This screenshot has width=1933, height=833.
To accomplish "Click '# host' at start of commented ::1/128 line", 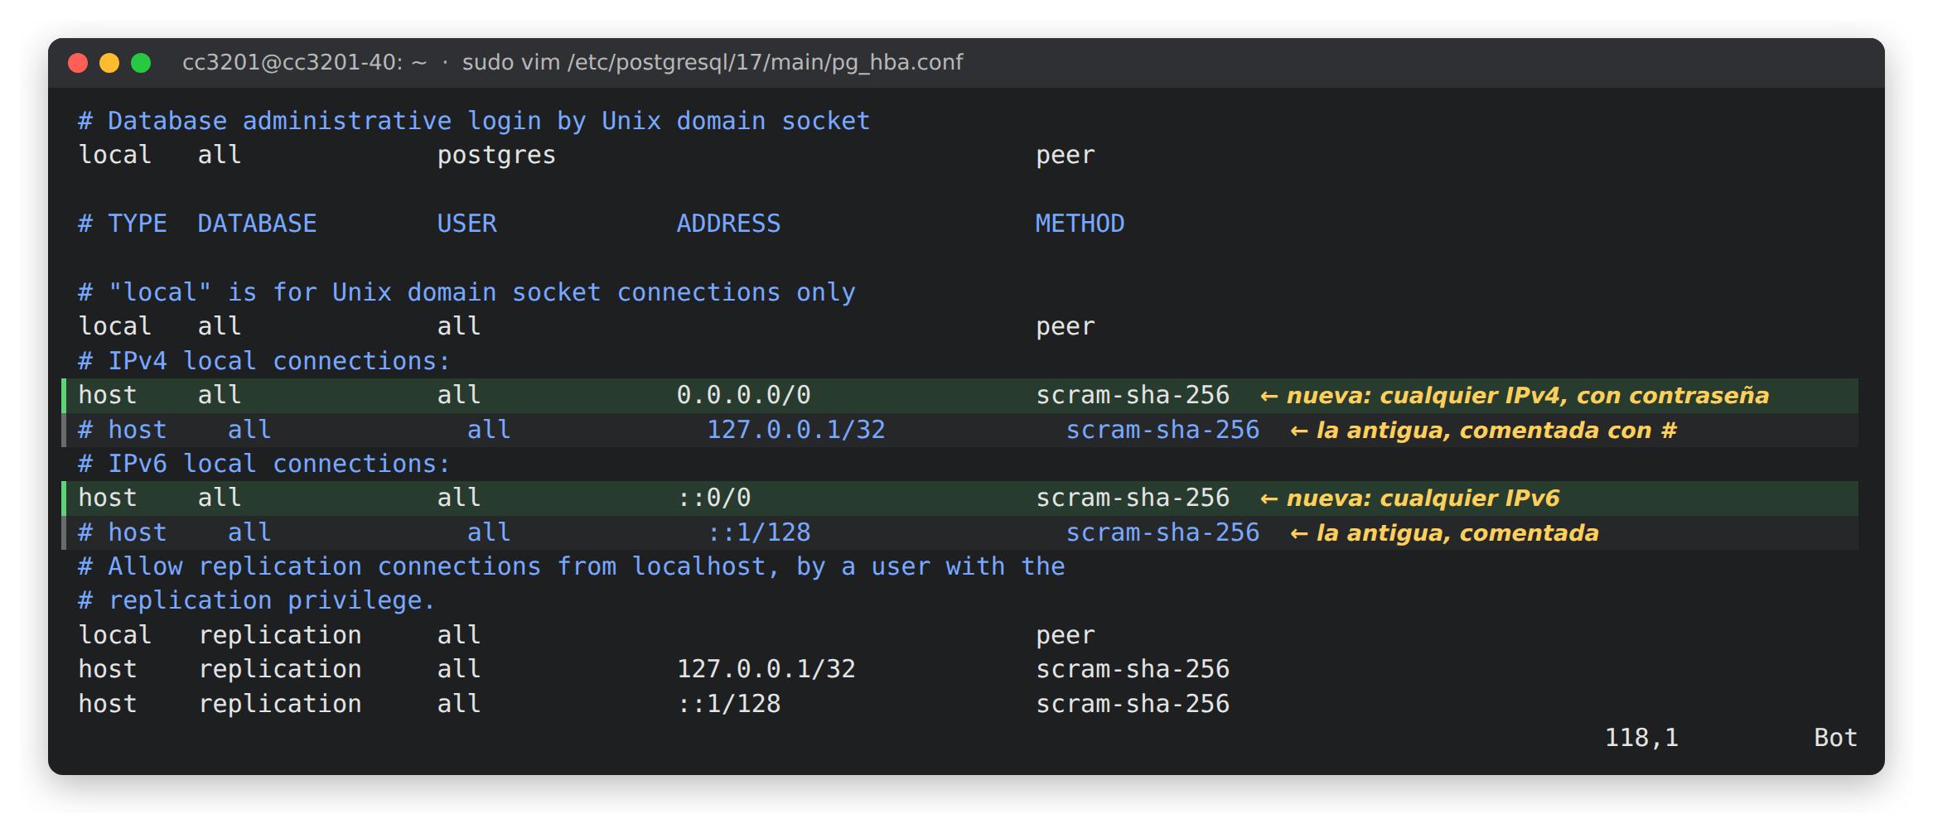I will pyautogui.click(x=123, y=532).
